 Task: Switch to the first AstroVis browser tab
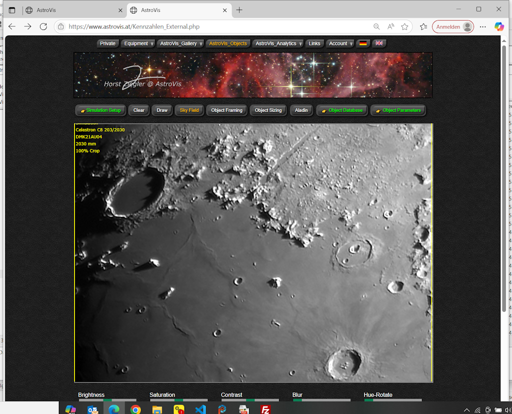click(x=70, y=10)
